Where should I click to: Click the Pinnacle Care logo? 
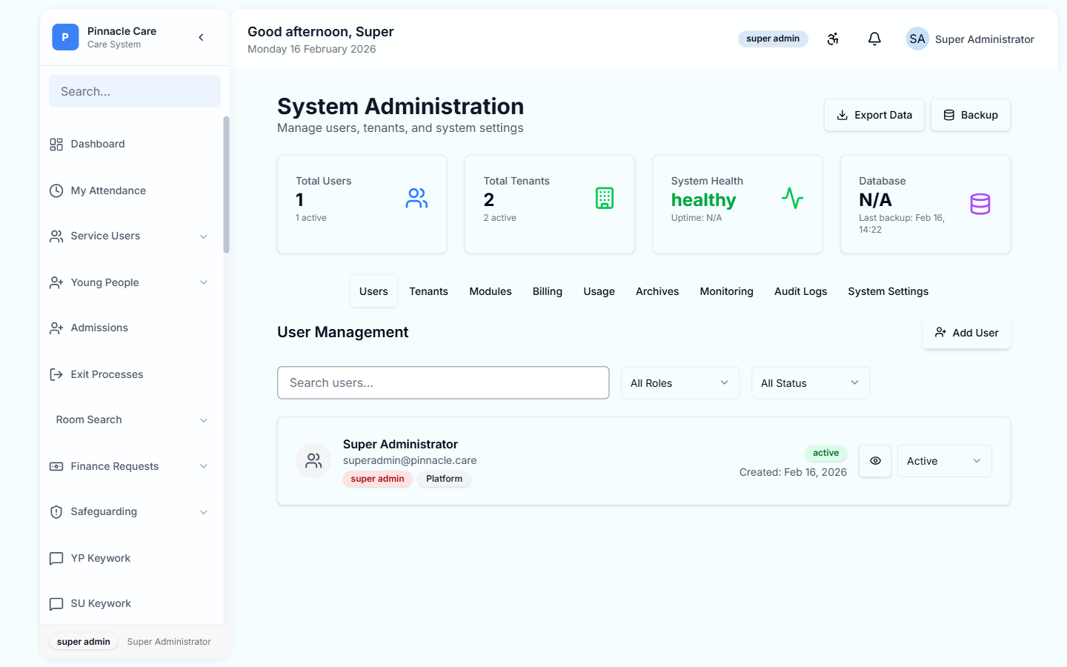[65, 36]
